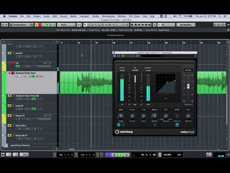Viewport: 230px width, 173px height.
Task: Click the Ambient Clean Trem audio waveform clip
Action: (x=86, y=83)
